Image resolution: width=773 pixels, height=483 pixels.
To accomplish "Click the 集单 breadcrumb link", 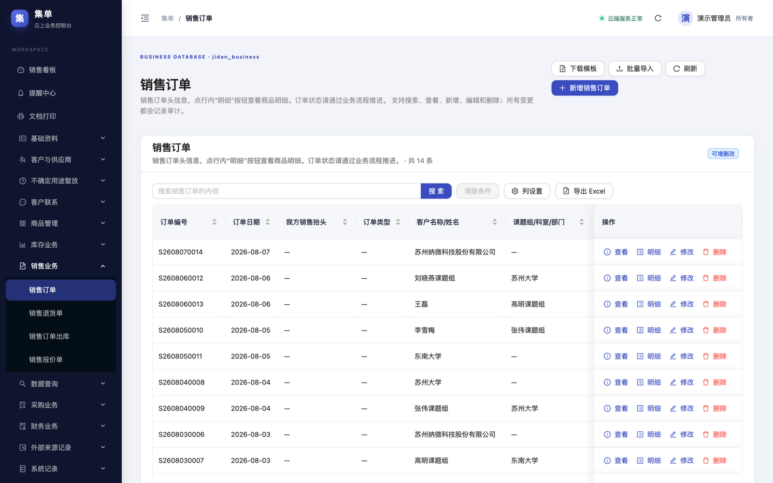I will [168, 18].
